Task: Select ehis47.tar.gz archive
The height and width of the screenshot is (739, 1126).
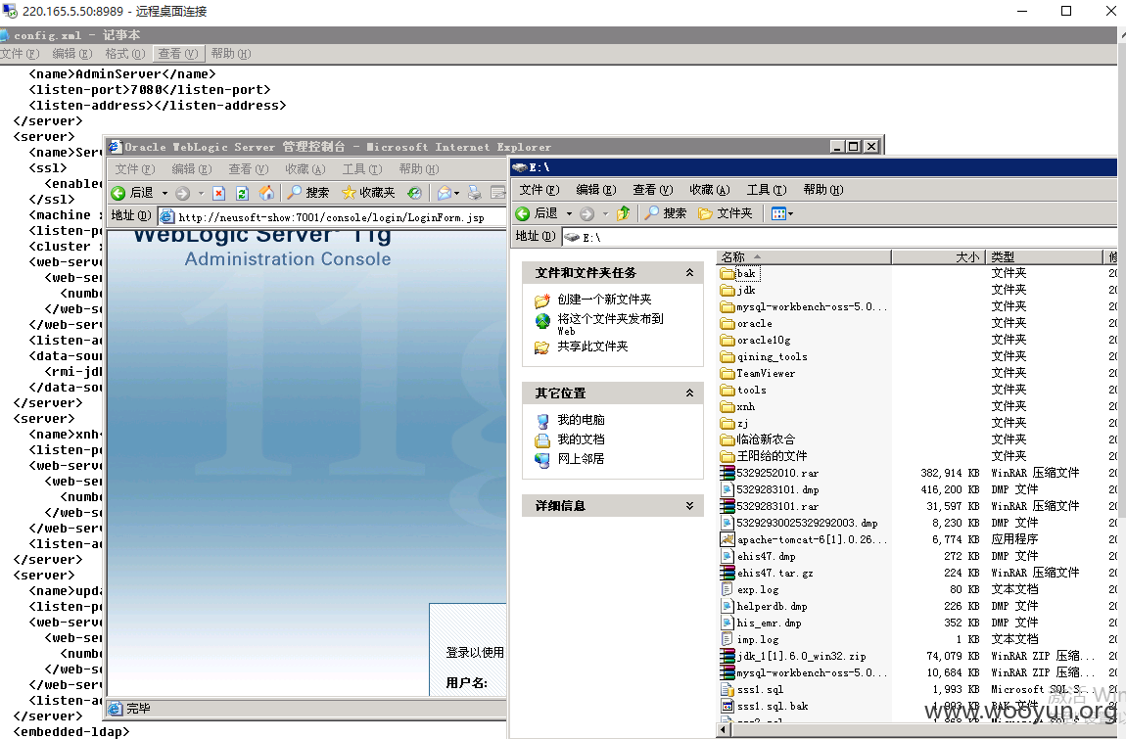Action: 767,574
